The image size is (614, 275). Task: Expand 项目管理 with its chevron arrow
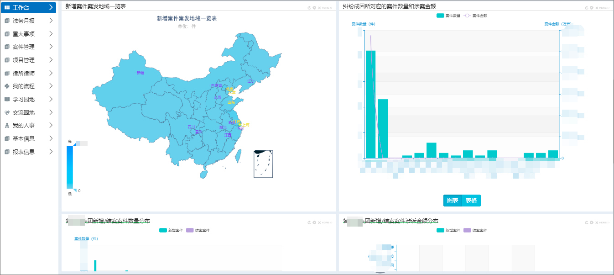(x=51, y=60)
